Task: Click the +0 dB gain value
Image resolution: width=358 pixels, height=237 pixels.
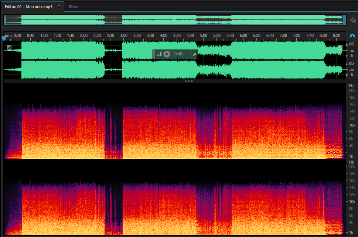Action: tap(177, 54)
